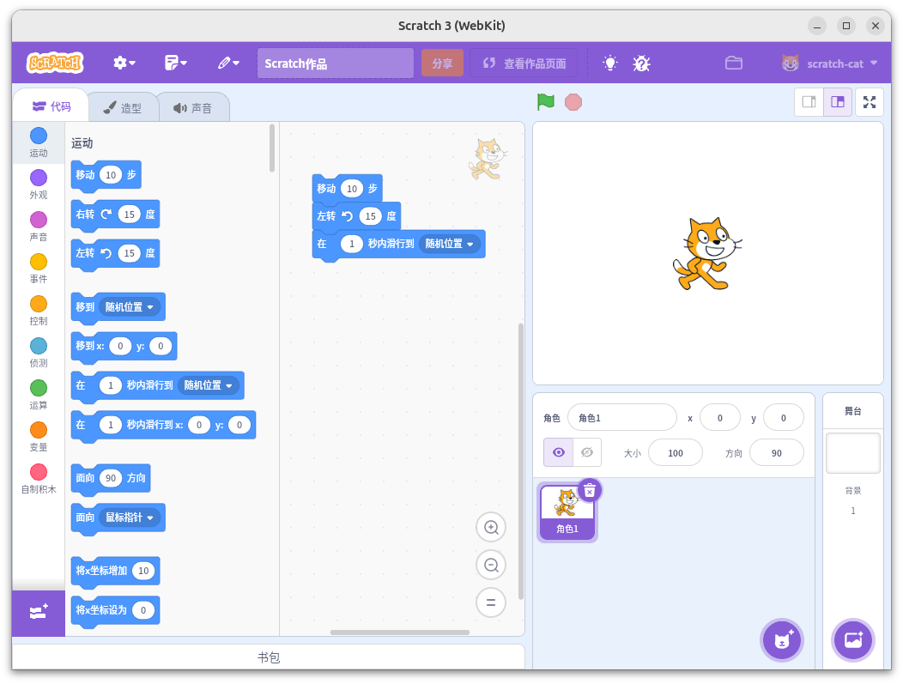Switch to the 声音 sounds tab

tap(193, 107)
